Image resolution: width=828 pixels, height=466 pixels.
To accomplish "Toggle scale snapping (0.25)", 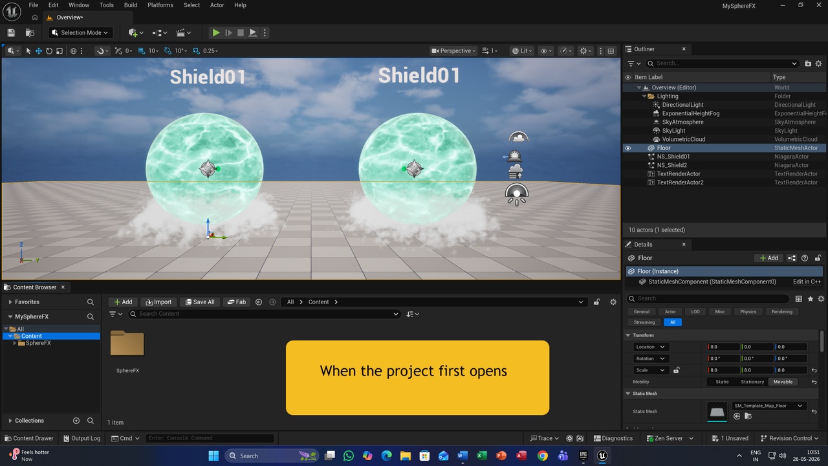I will (196, 50).
